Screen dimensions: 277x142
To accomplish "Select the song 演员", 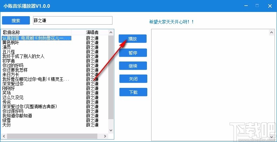I will pyautogui.click(x=6, y=47).
